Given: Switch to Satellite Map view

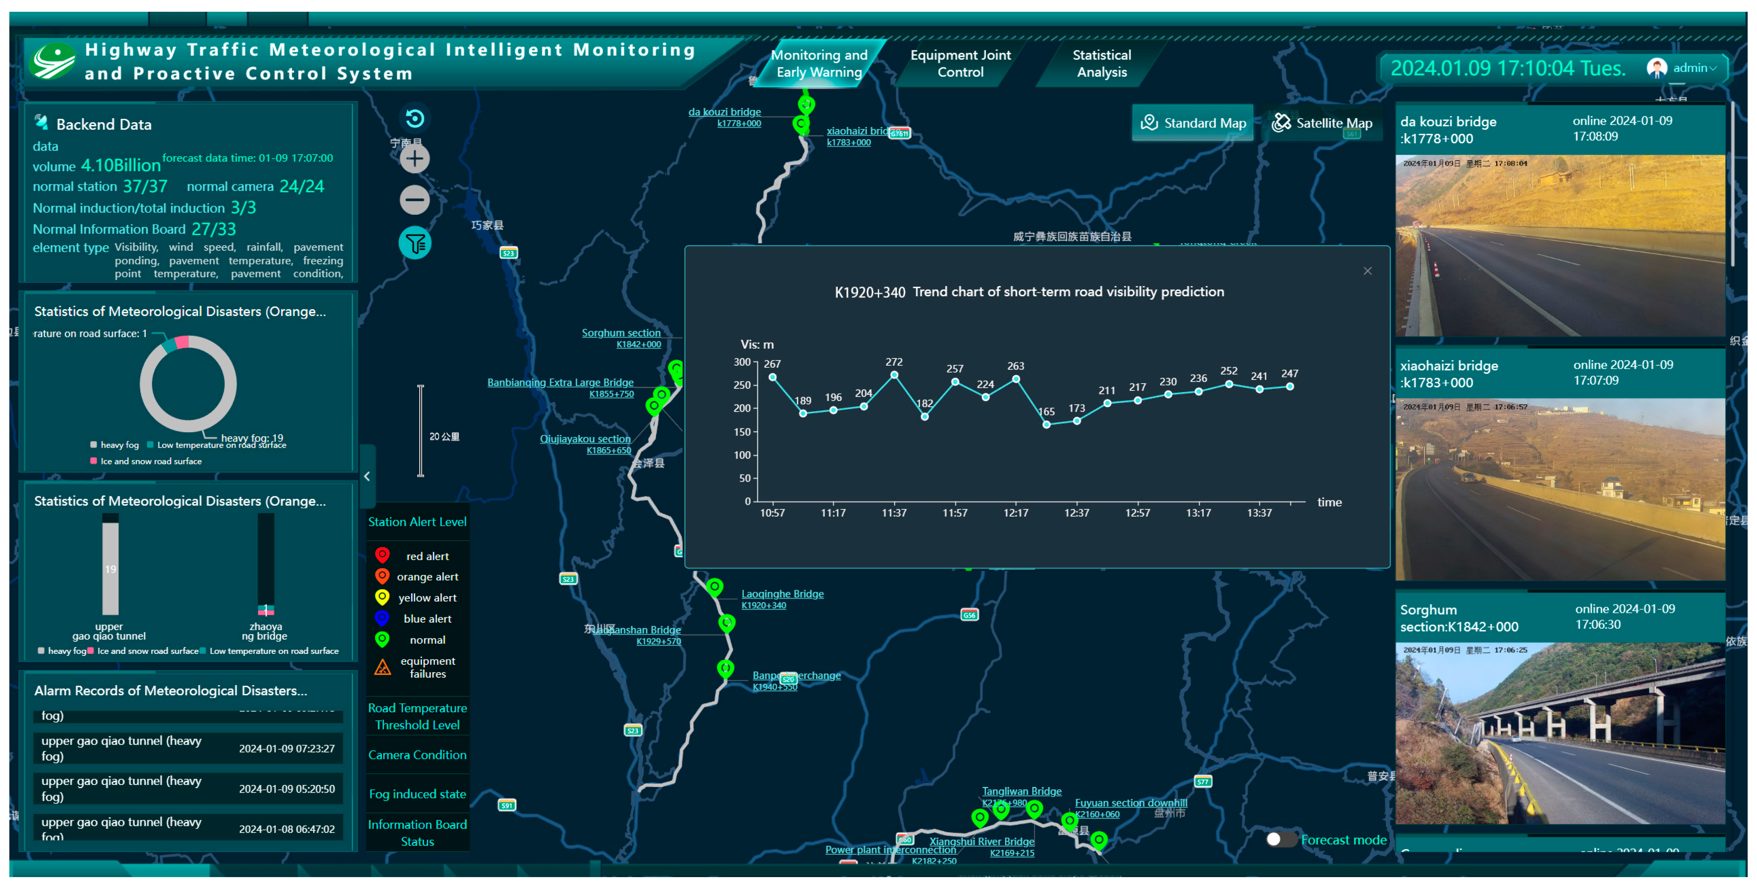Looking at the screenshot, I should (x=1322, y=123).
